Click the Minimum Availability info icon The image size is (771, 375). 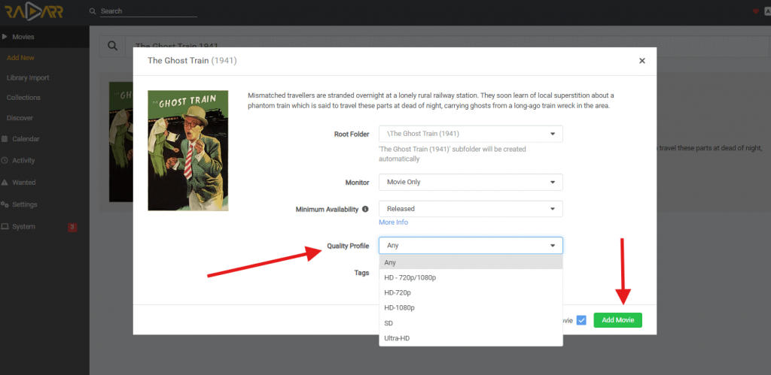[x=365, y=209]
